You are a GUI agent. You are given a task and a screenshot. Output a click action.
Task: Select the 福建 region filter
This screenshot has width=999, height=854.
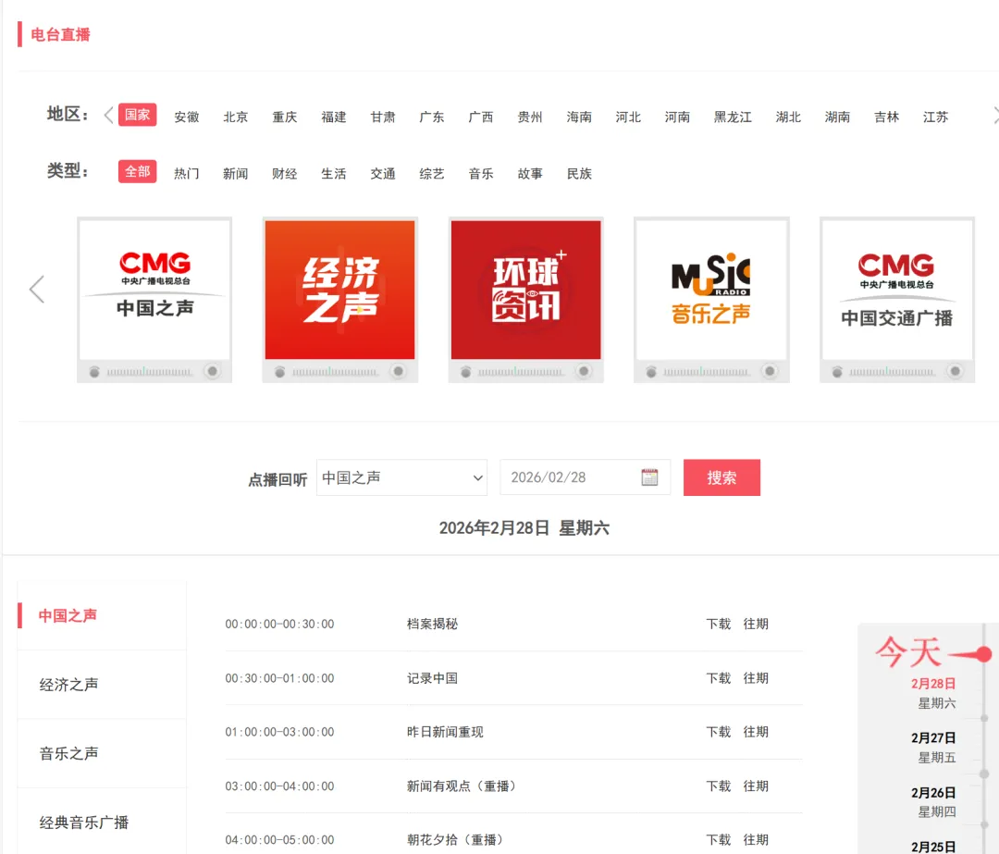334,117
